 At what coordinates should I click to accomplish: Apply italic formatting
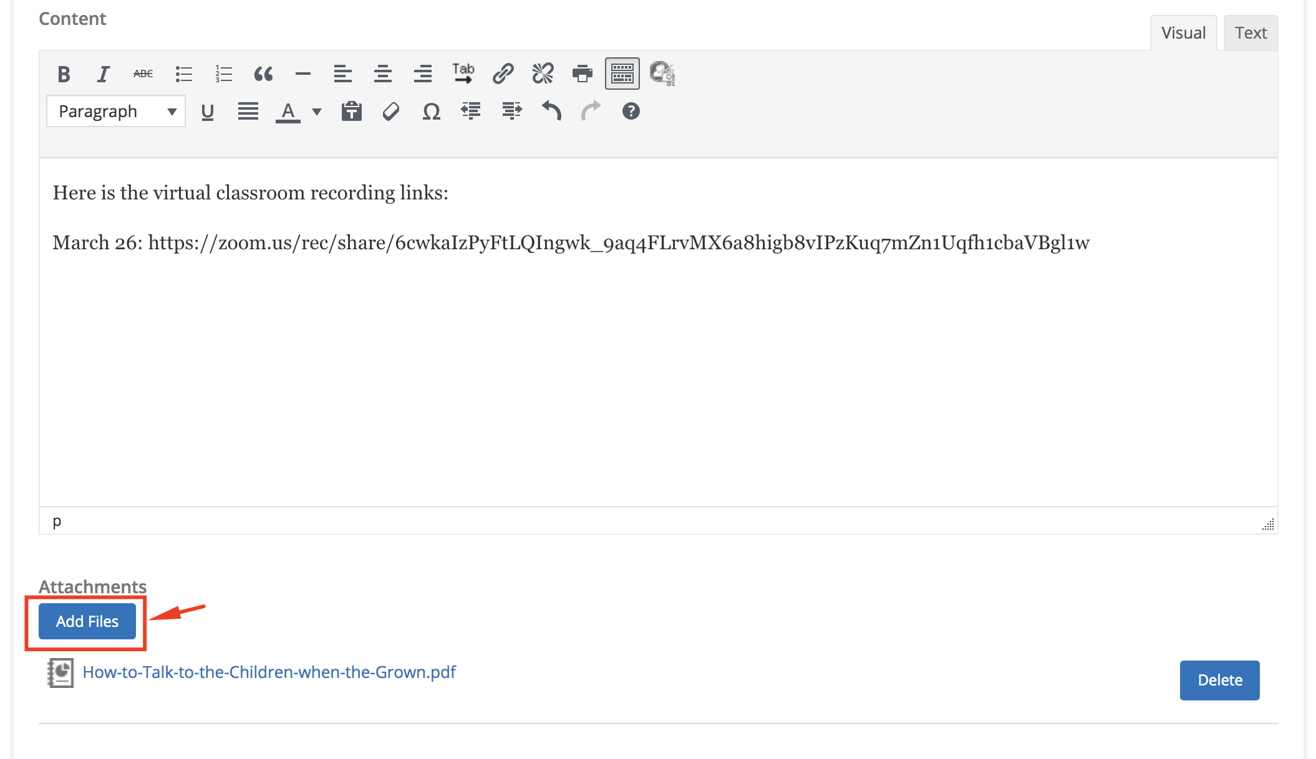103,74
